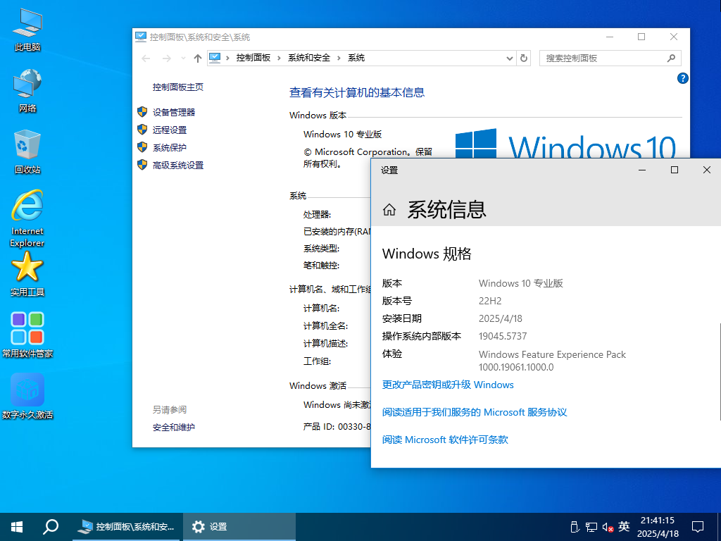Select the 19045.5737 build number text
The image size is (721, 541).
[x=503, y=336]
